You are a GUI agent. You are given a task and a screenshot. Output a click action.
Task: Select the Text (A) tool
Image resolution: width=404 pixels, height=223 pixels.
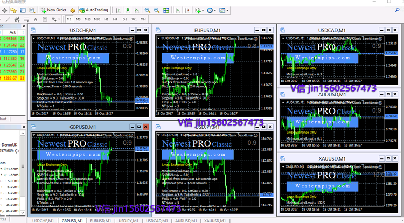click(36, 19)
